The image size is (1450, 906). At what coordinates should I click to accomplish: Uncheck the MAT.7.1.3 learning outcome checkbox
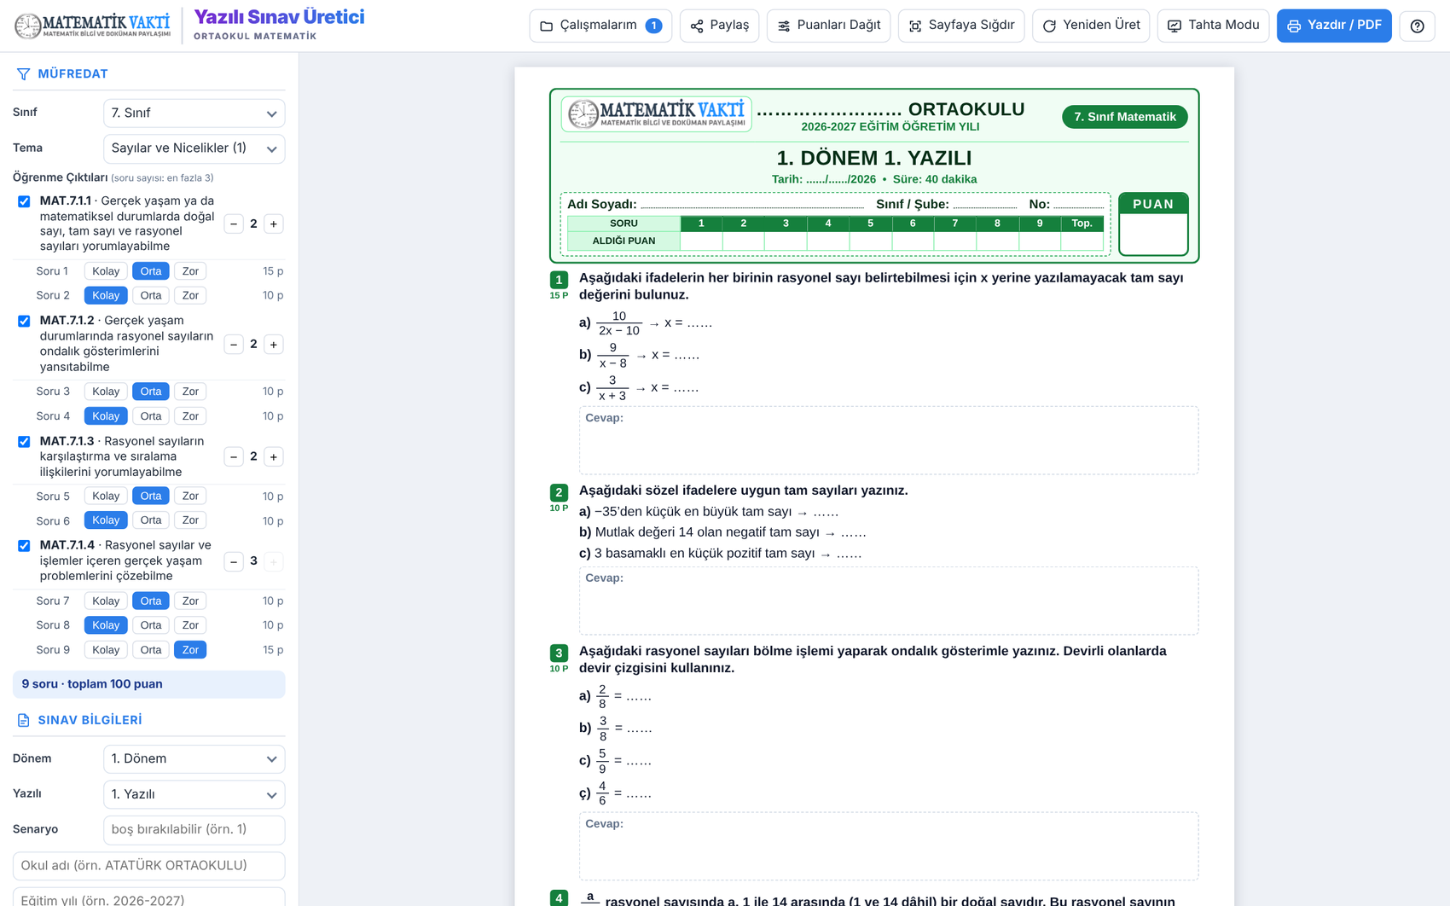[24, 442]
